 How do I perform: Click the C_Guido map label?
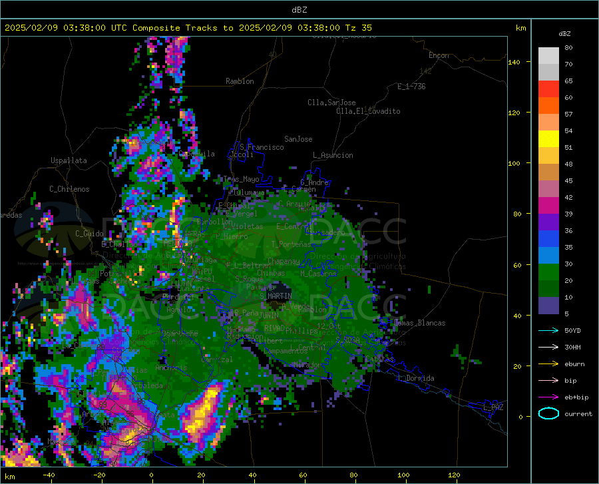[89, 234]
